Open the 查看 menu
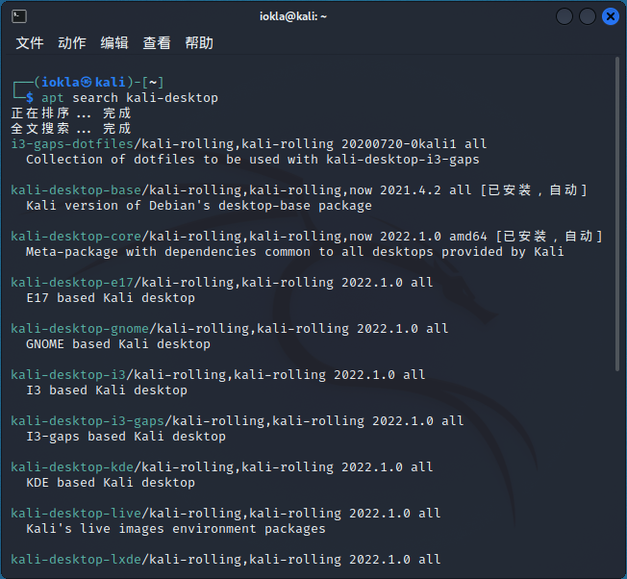 [157, 42]
